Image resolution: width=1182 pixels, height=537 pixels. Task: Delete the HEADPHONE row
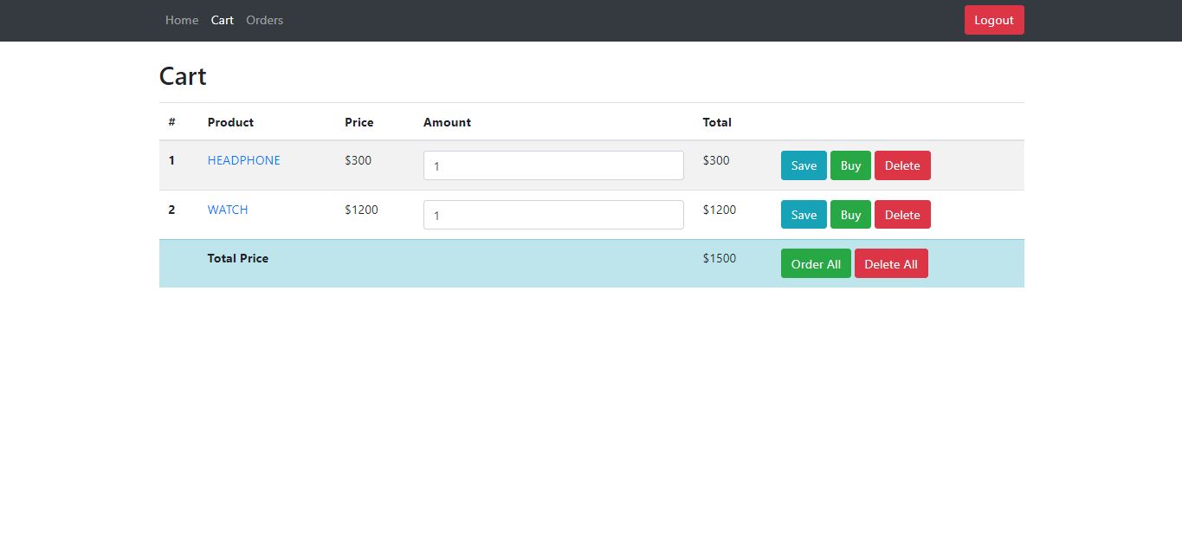click(902, 165)
